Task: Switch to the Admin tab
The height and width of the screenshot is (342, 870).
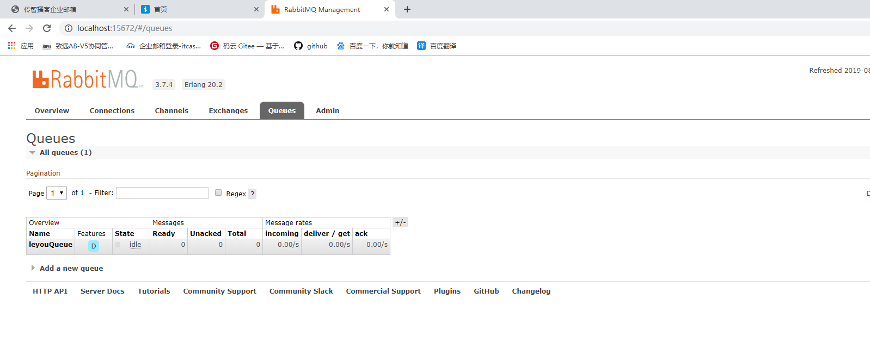Action: (328, 110)
